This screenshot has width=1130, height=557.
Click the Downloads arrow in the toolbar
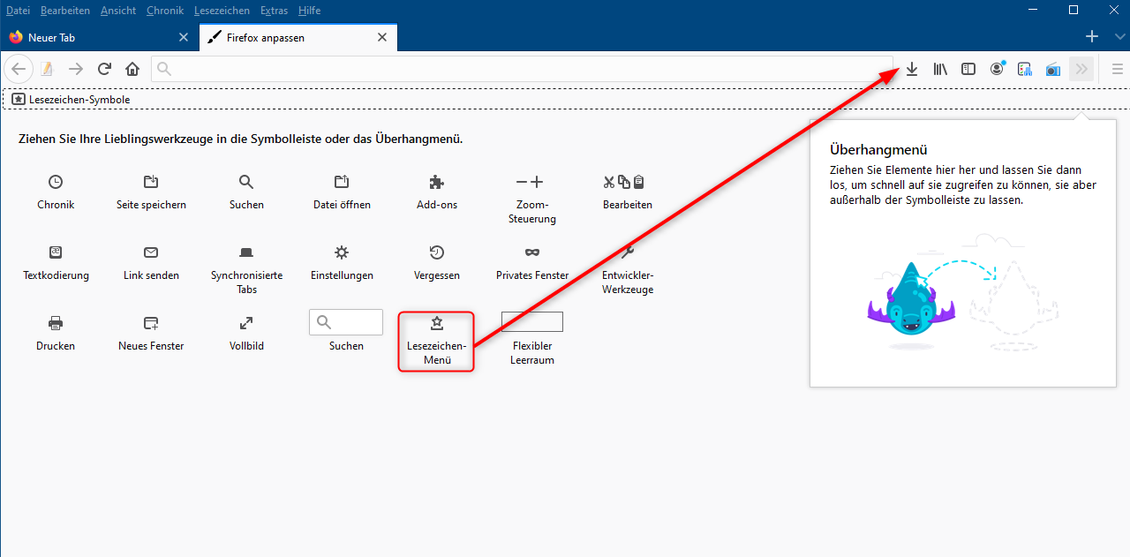point(912,69)
